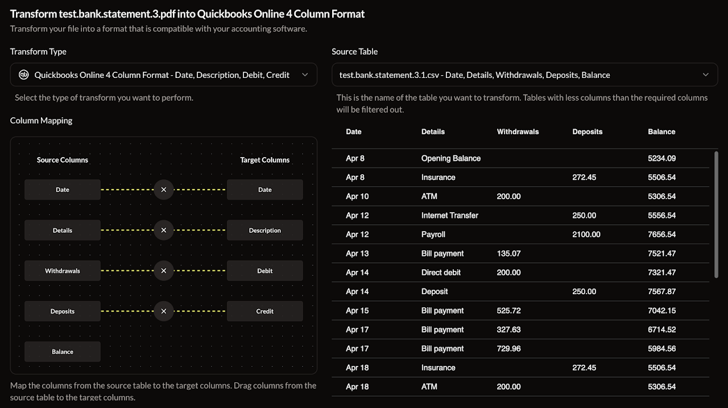Select the Description target column box
Image resolution: width=728 pixels, height=408 pixels.
tap(265, 230)
